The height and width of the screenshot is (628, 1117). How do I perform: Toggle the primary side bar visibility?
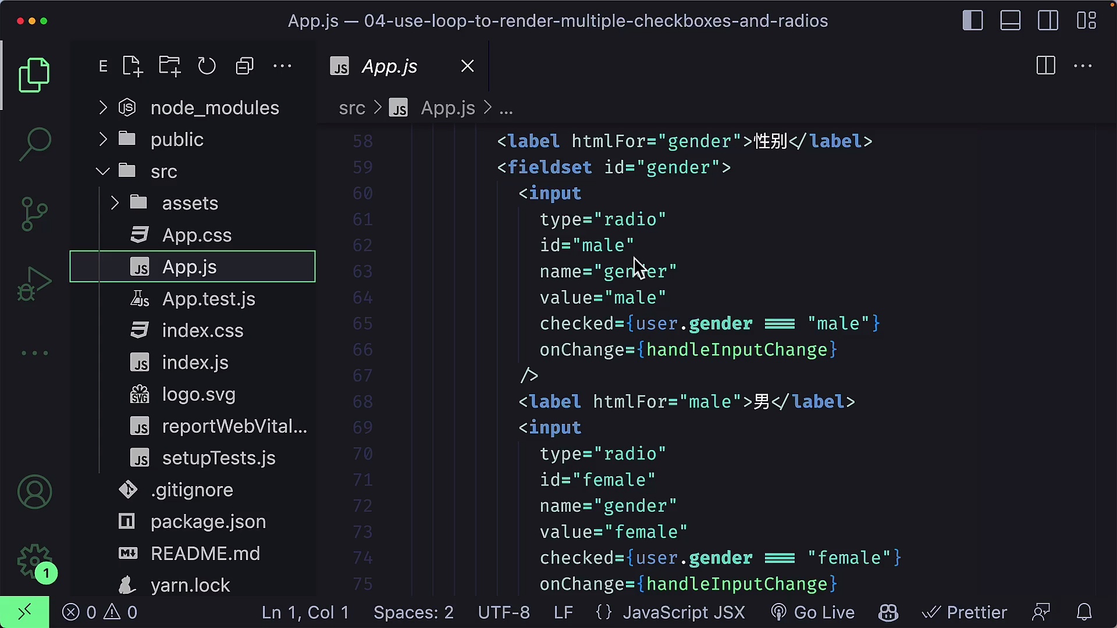pos(973,21)
